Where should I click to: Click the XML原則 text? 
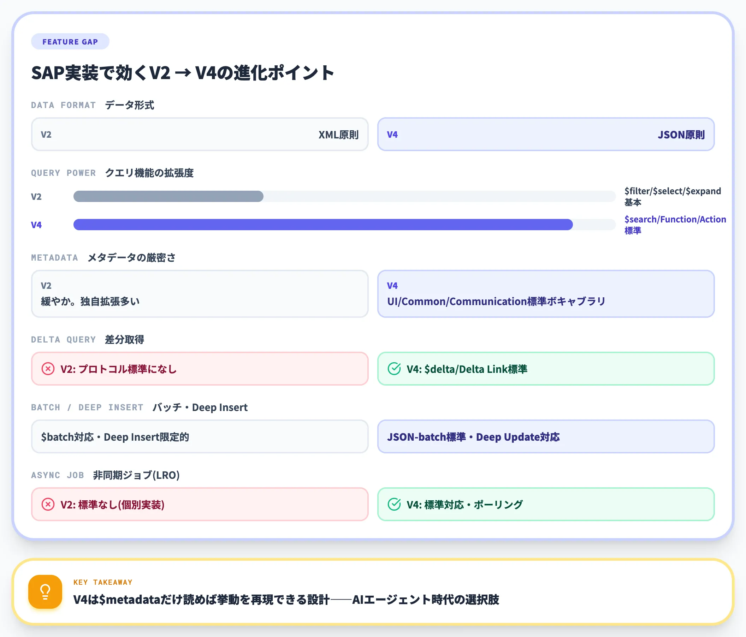point(338,135)
